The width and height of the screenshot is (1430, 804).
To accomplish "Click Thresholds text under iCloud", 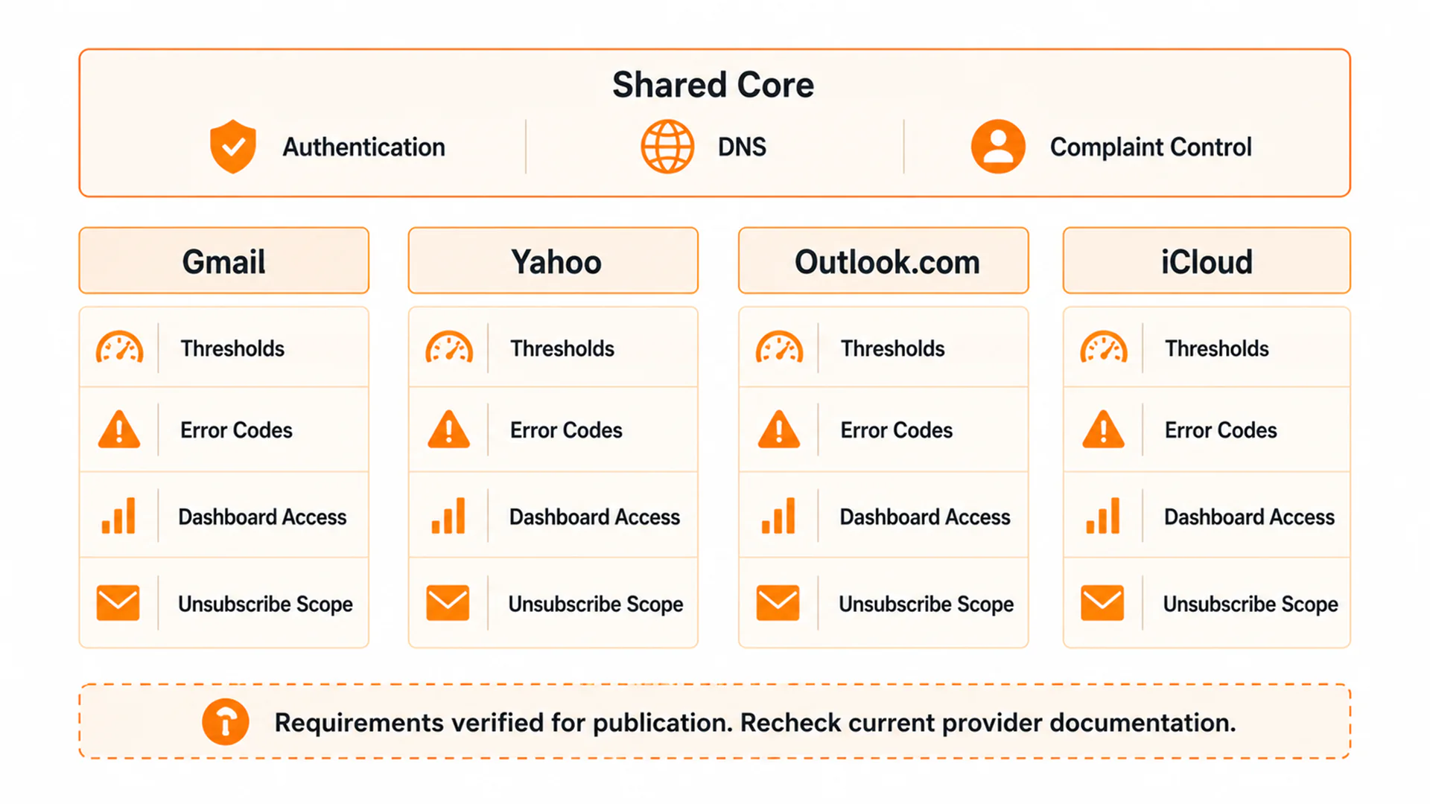I will [1217, 348].
